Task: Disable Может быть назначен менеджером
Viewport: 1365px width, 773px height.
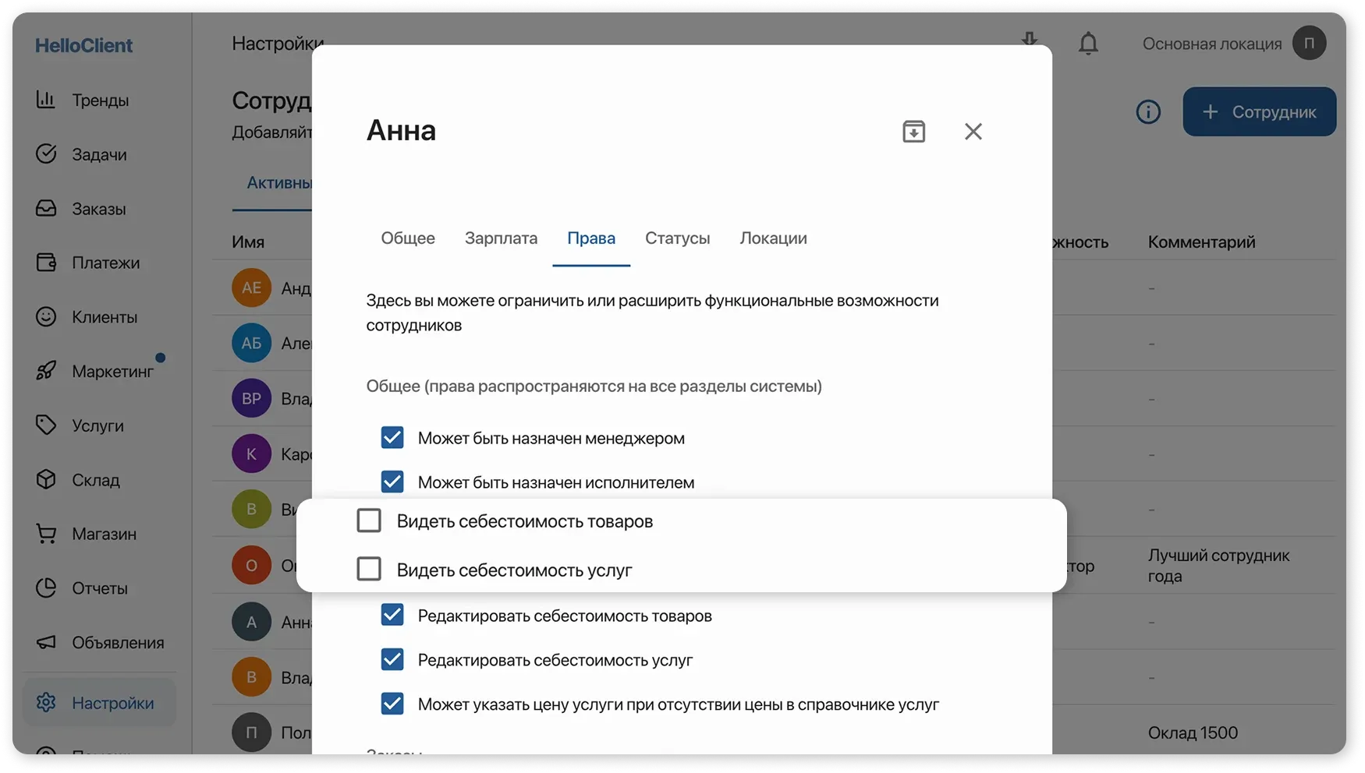Action: [392, 437]
